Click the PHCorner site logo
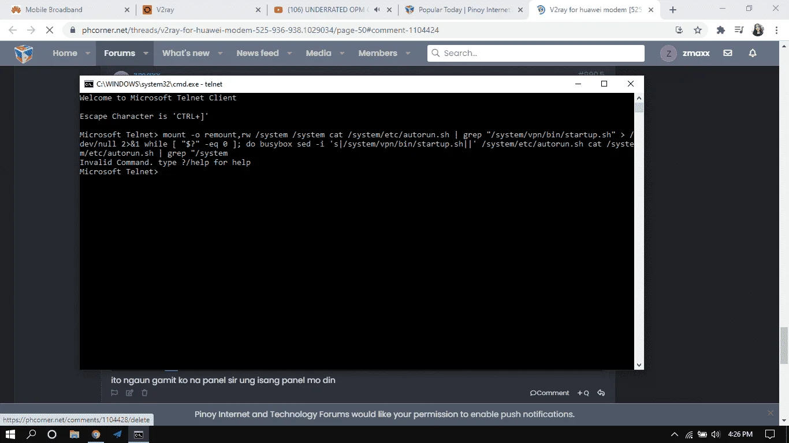 24,54
